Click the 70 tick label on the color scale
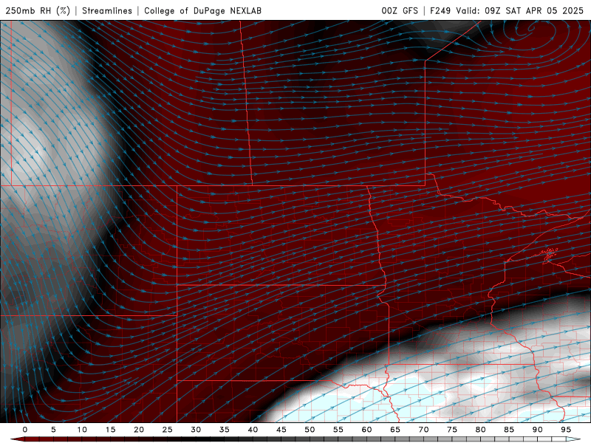The height and width of the screenshot is (443, 591). click(x=423, y=430)
